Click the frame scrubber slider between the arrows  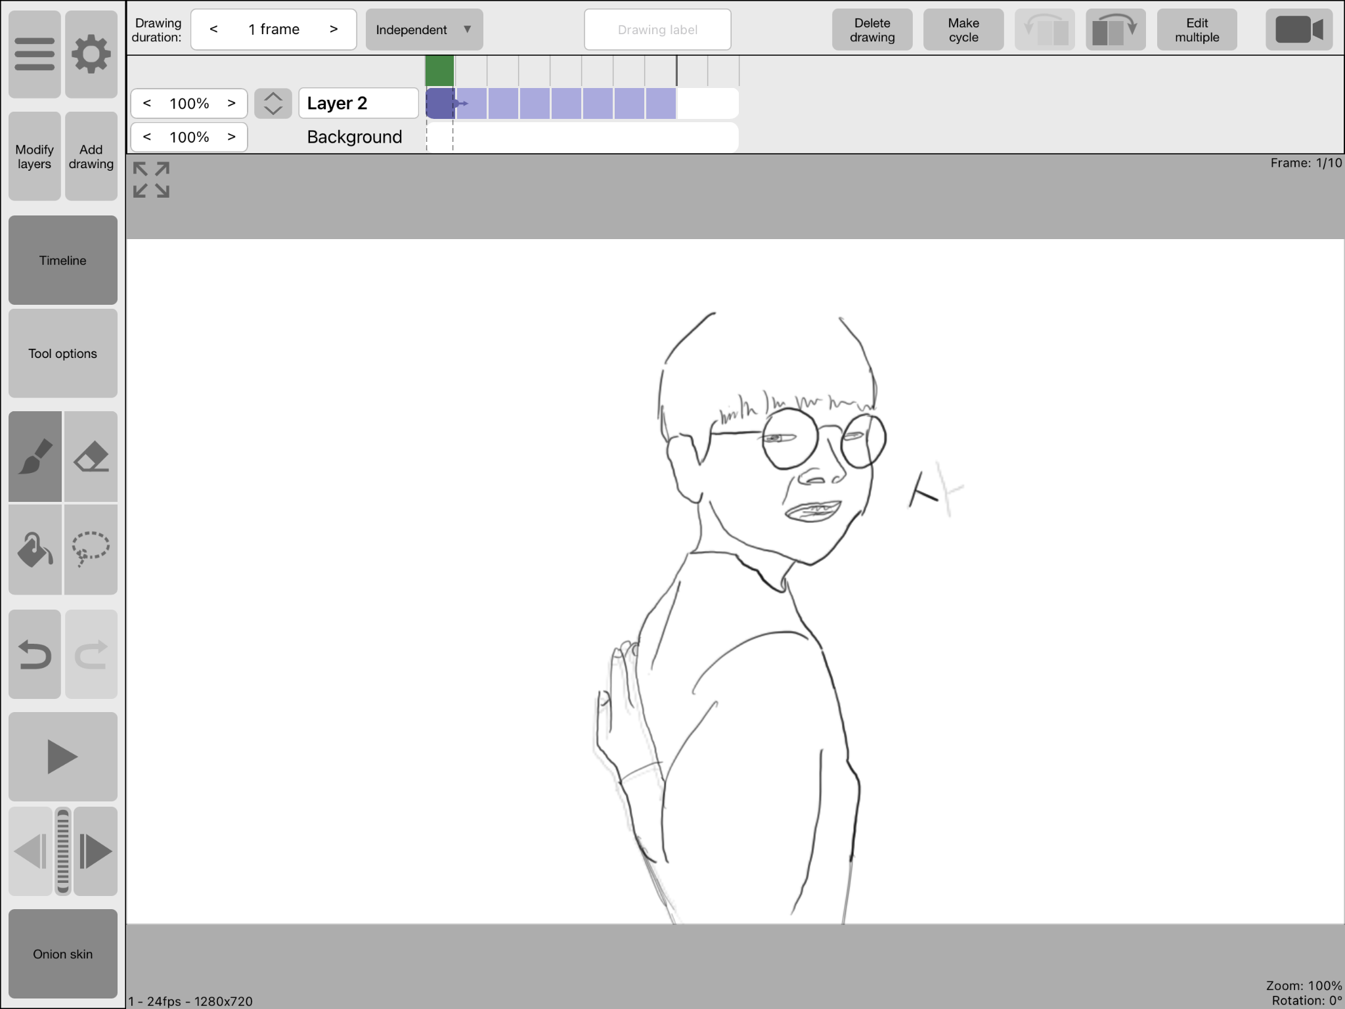click(x=63, y=851)
